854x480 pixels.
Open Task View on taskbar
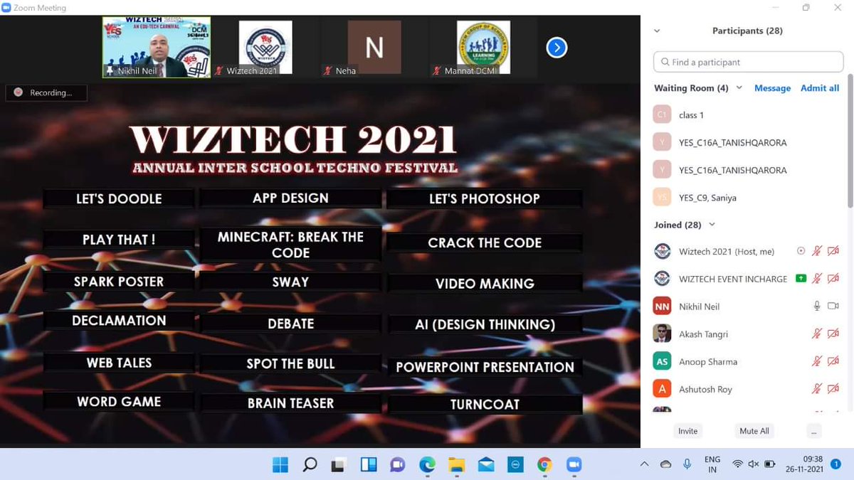point(339,465)
